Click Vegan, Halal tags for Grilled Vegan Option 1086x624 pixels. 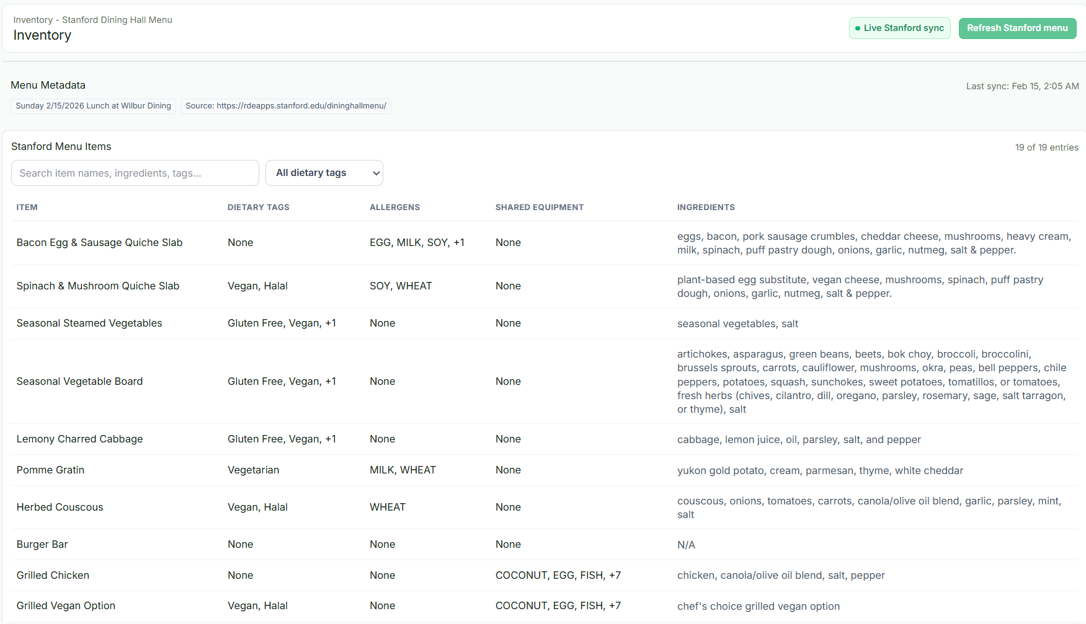pos(258,605)
